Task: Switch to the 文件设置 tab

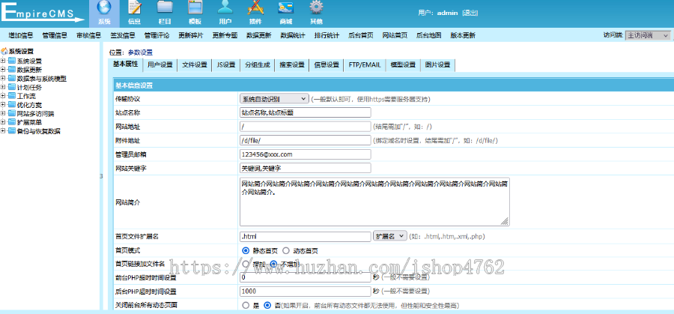Action: click(x=195, y=65)
